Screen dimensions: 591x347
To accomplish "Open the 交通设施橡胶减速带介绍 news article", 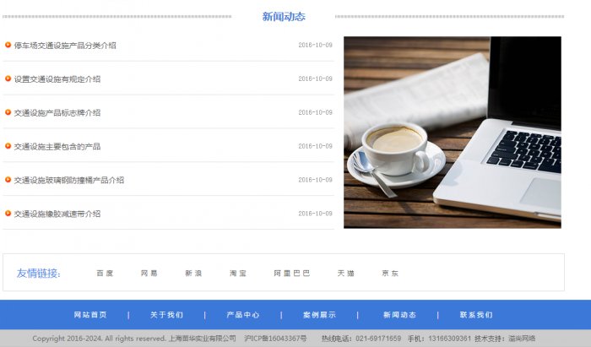I will [57, 214].
